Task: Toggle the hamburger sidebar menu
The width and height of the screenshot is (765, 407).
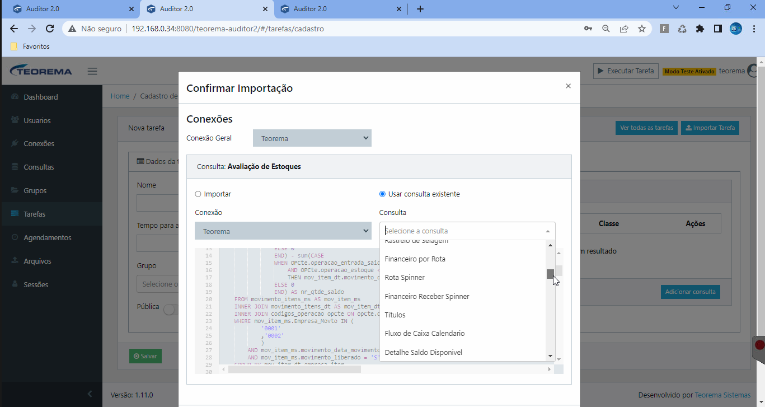Action: pos(92,71)
